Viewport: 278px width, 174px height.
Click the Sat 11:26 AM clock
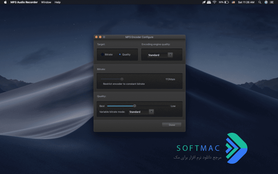tap(246, 2)
